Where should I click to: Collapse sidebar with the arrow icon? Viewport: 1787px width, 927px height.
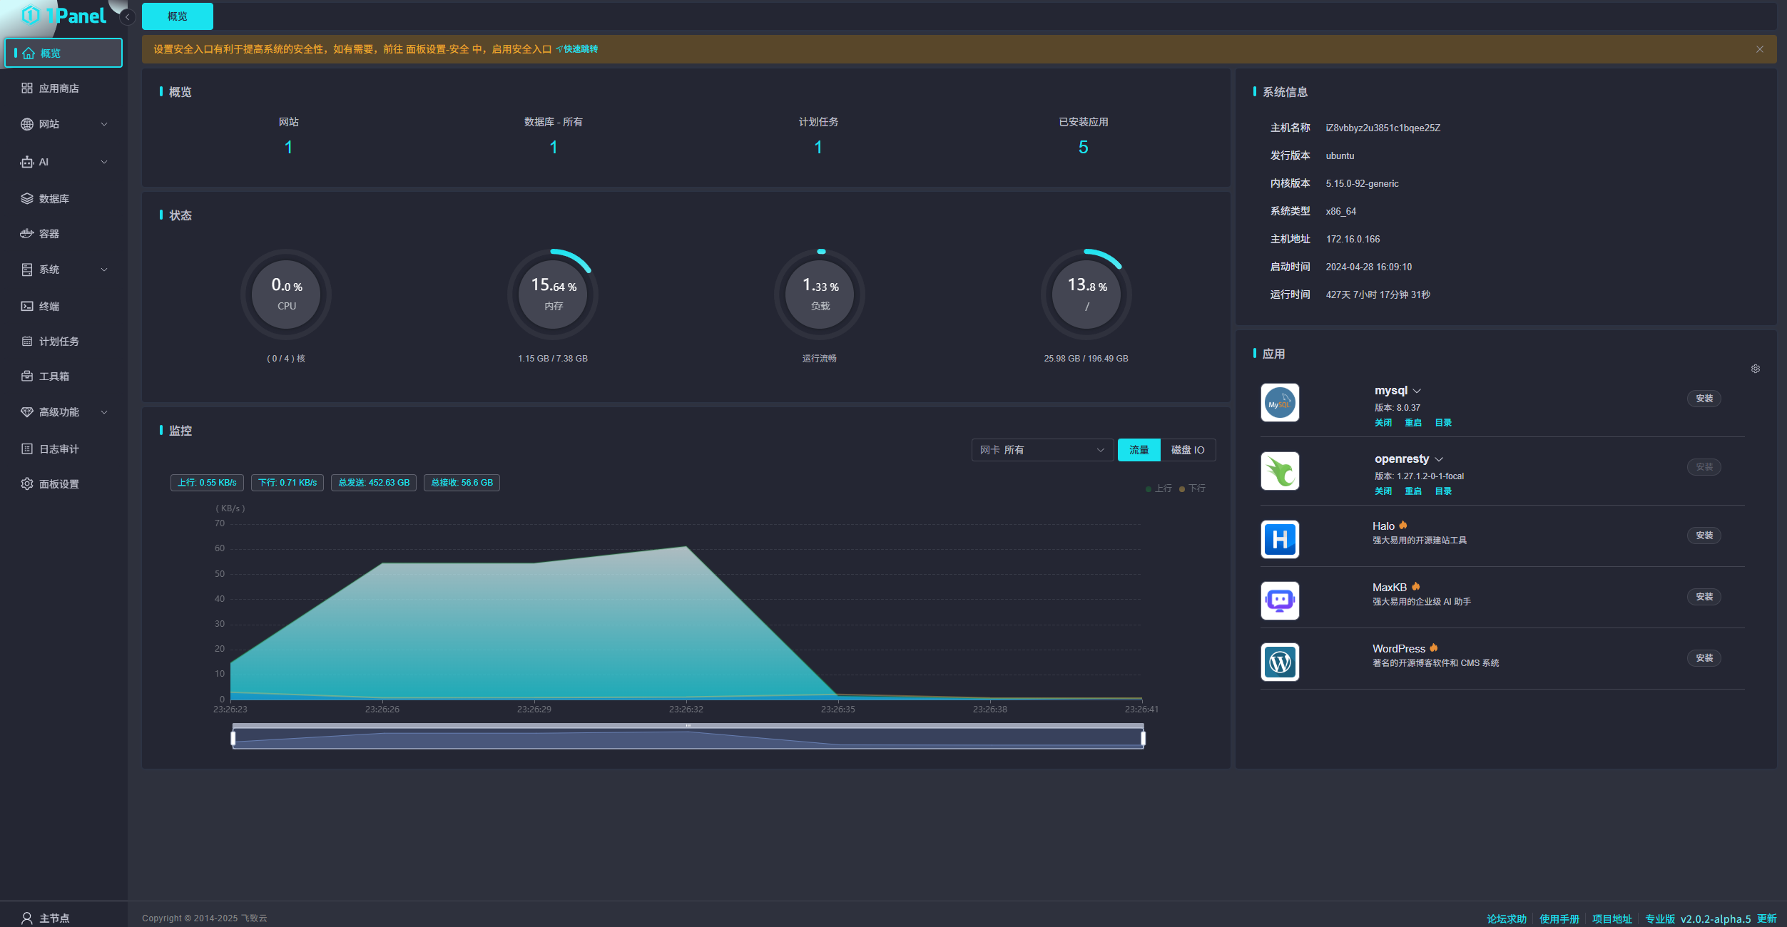coord(128,17)
